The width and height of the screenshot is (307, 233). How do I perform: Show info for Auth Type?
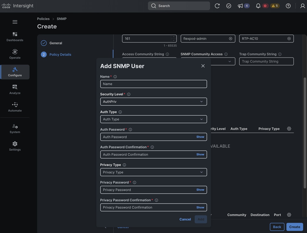(120, 112)
